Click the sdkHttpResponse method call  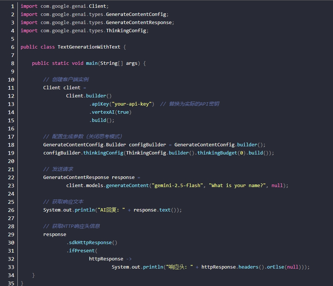[x=90, y=243]
